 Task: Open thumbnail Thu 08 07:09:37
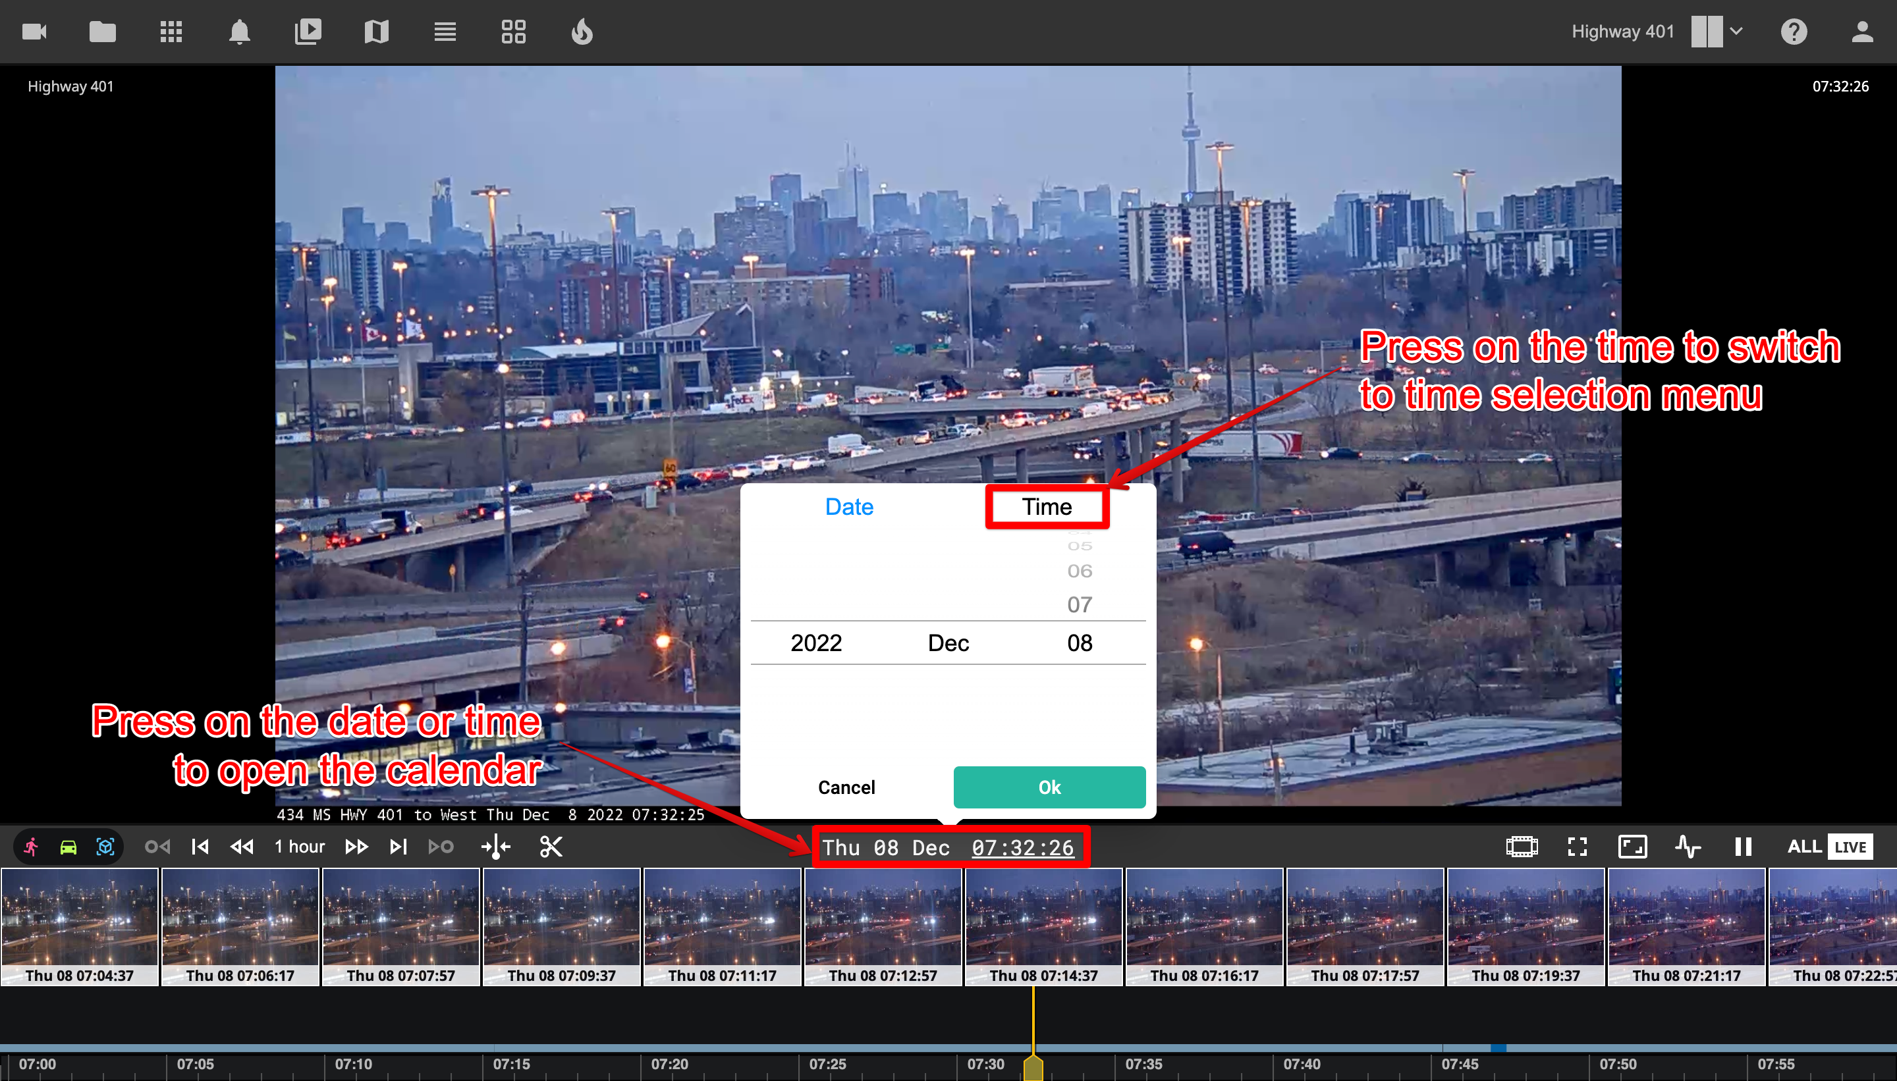coord(561,926)
